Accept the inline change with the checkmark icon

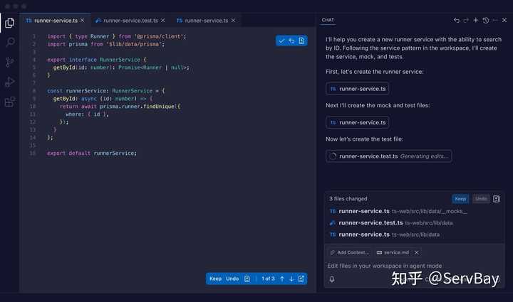coord(282,41)
